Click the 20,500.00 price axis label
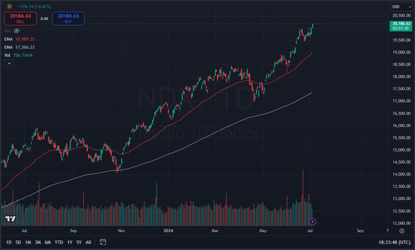Image resolution: width=415 pixels, height=250 pixels. [x=401, y=16]
